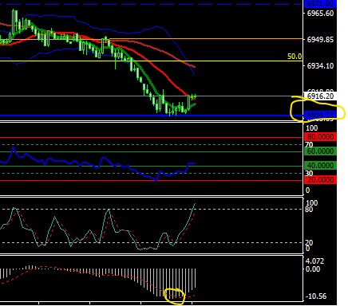Select the red 20.0000 RSI level label

[x=320, y=180]
